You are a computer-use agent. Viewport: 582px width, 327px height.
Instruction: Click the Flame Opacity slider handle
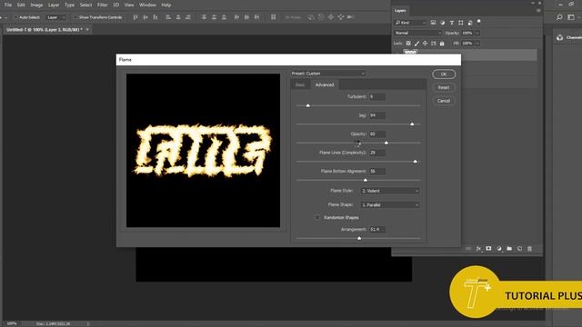coord(386,143)
